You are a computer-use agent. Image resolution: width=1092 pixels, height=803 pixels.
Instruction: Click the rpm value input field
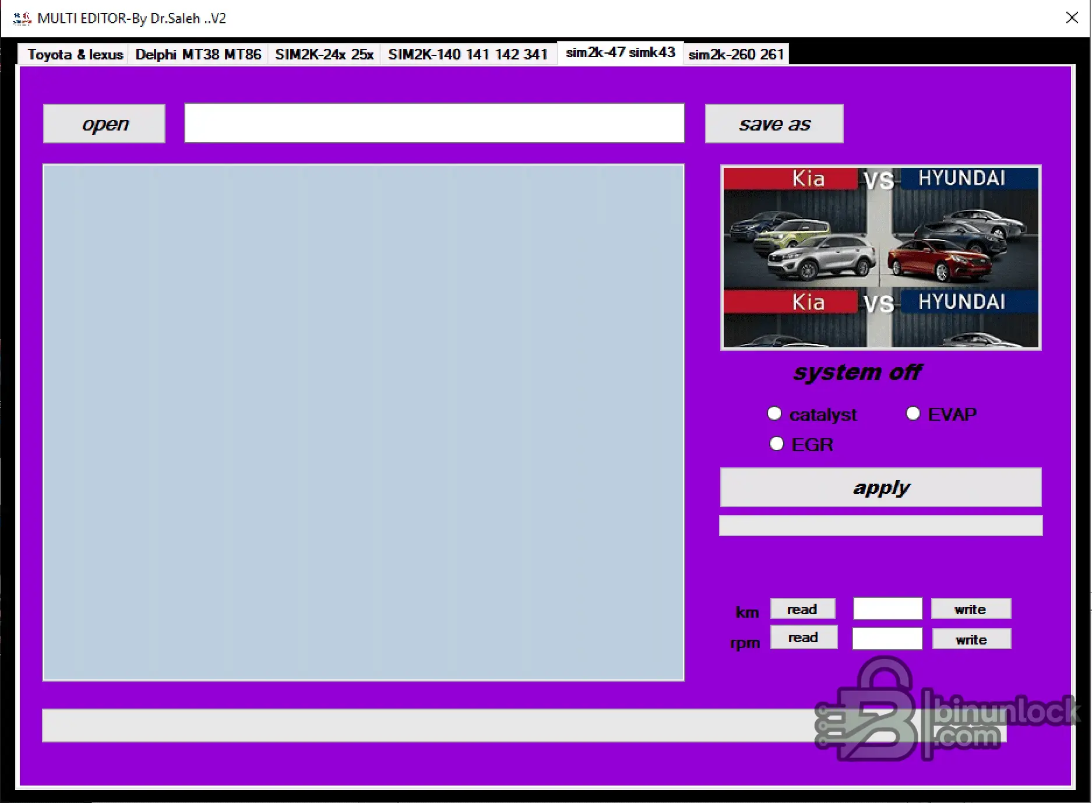click(887, 638)
